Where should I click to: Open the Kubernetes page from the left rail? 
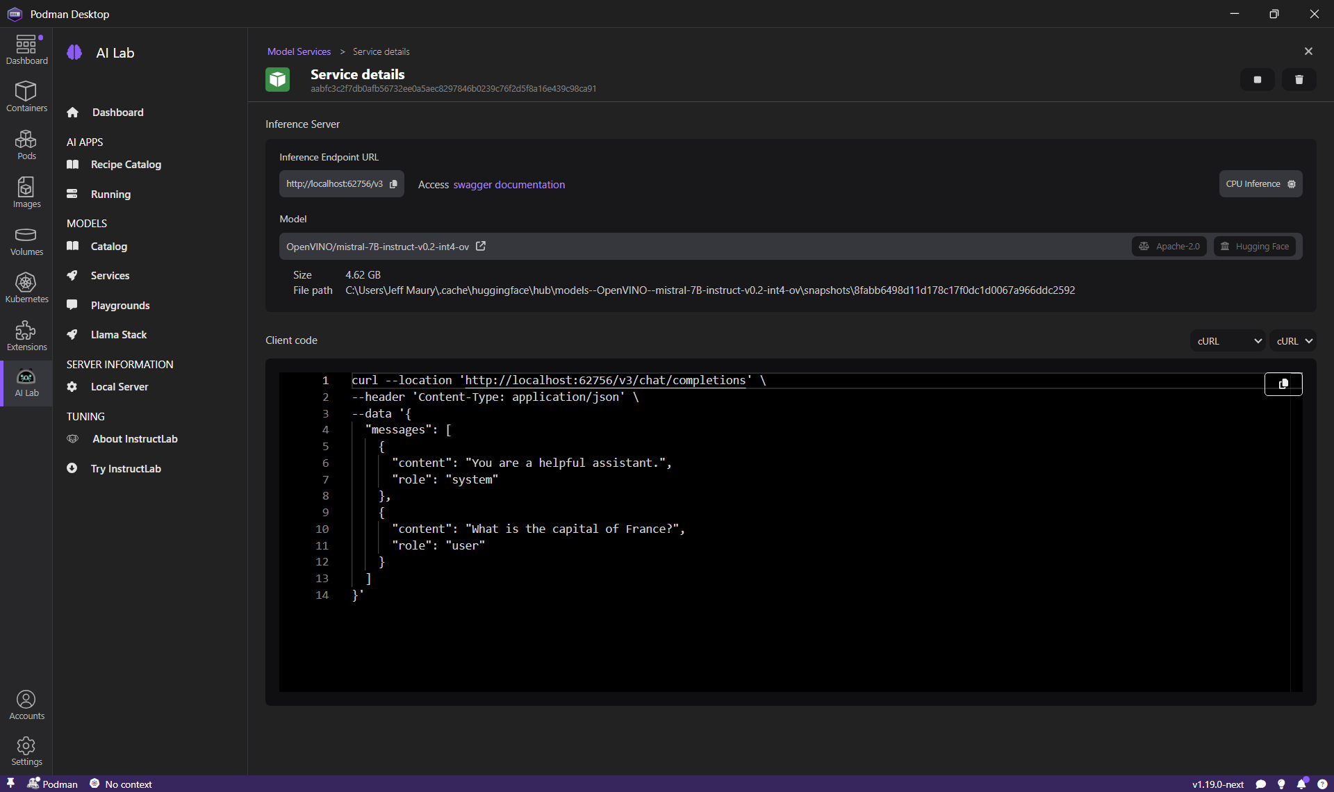click(x=26, y=286)
